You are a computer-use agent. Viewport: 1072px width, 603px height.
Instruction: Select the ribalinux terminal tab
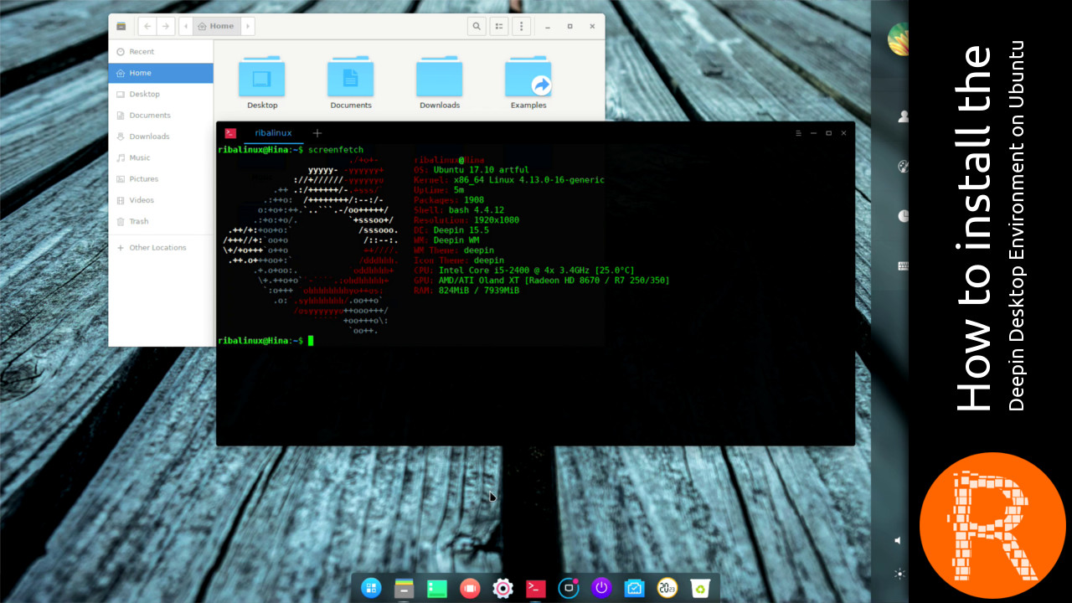tap(273, 133)
